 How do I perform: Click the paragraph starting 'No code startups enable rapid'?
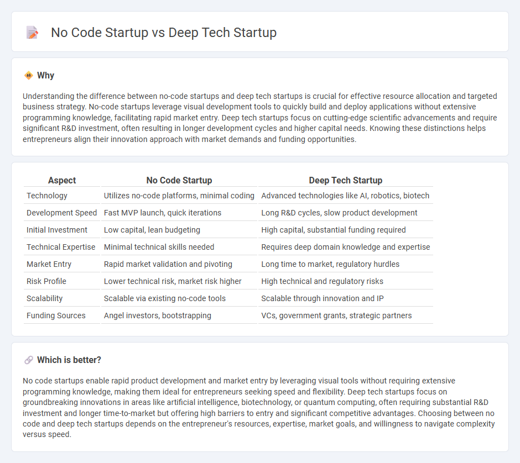coord(259,408)
